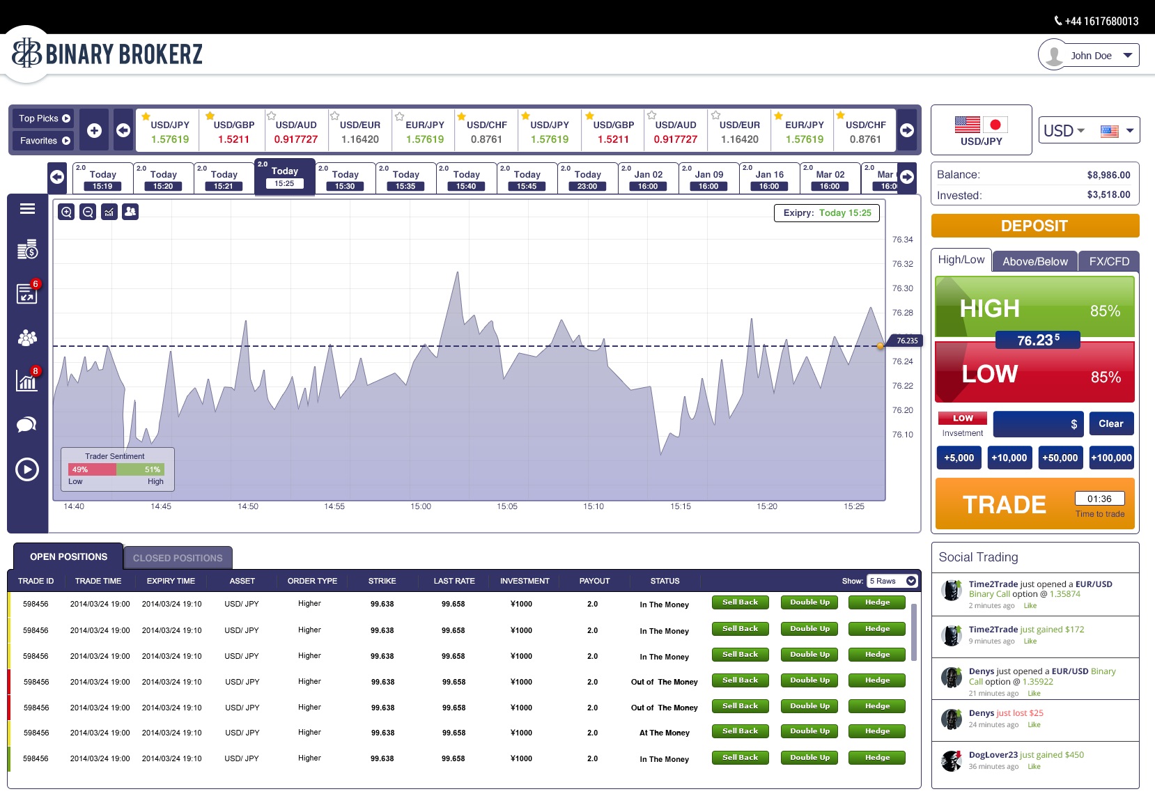This screenshot has width=1155, height=803.
Task: Toggle favorite star on second USD/AUD
Action: [x=651, y=116]
